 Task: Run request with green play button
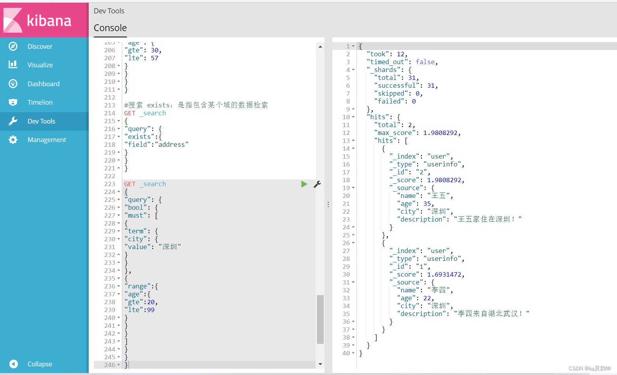(x=304, y=184)
